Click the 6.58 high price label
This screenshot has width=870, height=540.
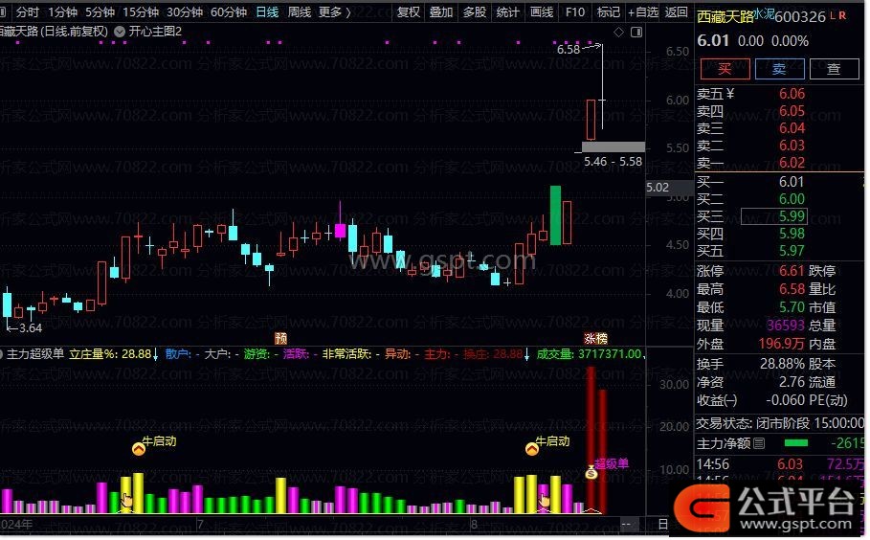(569, 50)
